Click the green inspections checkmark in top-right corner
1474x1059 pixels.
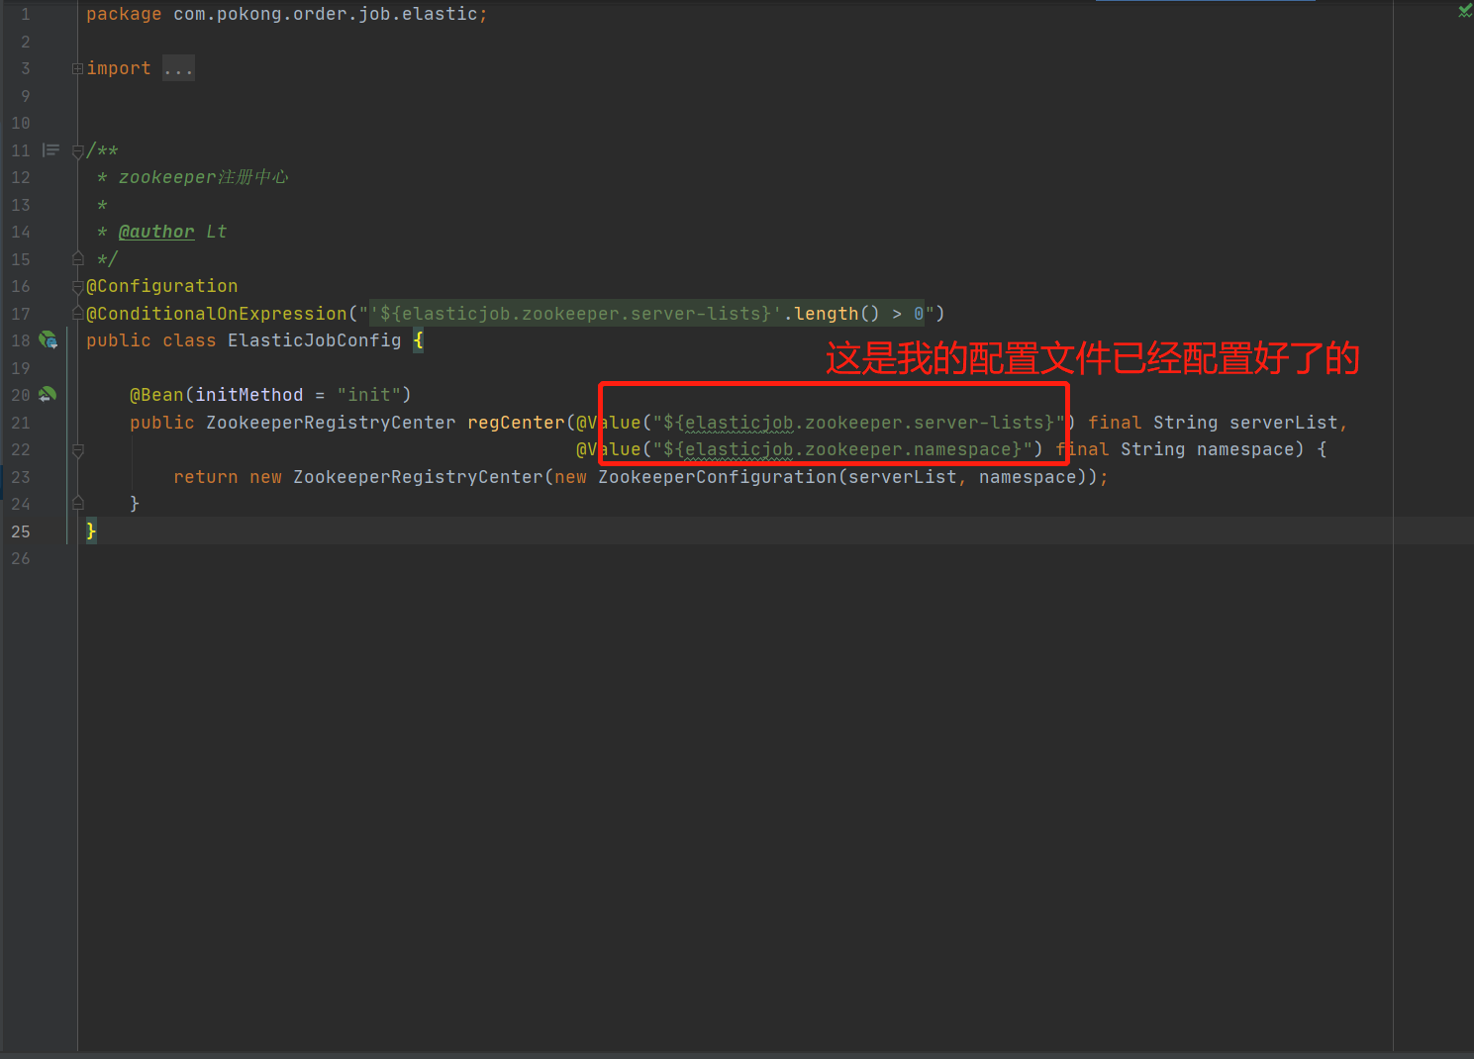point(1464,10)
